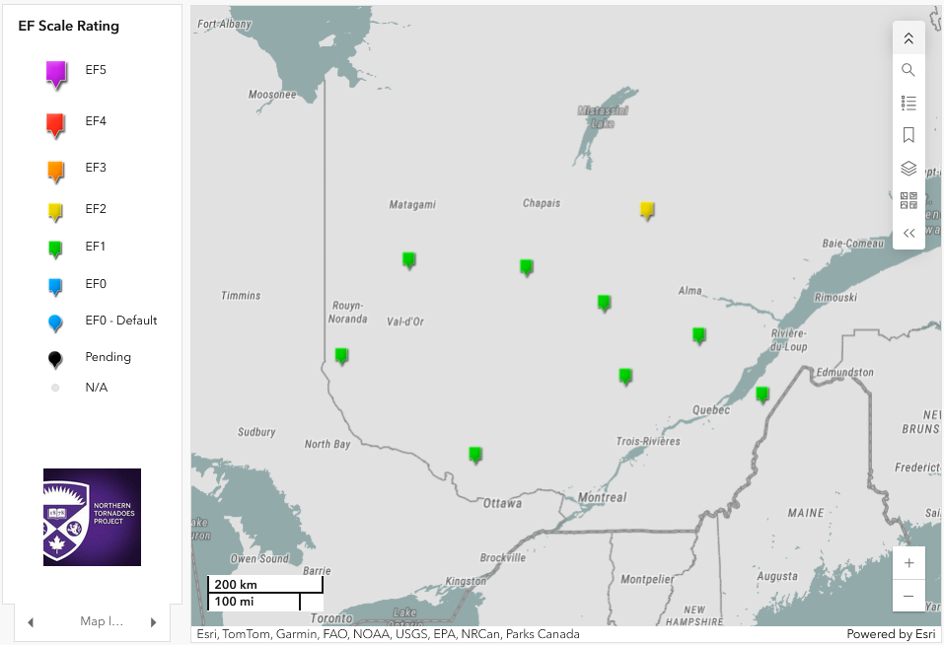Viewport: 944px width, 645px height.
Task: Select the green EF1 marker south of Rouyn-Noranda
Action: (341, 355)
